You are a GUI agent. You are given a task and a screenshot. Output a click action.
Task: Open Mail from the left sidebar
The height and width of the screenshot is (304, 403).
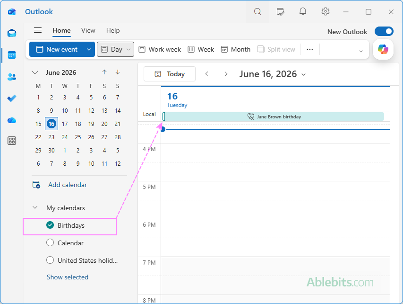(x=12, y=33)
